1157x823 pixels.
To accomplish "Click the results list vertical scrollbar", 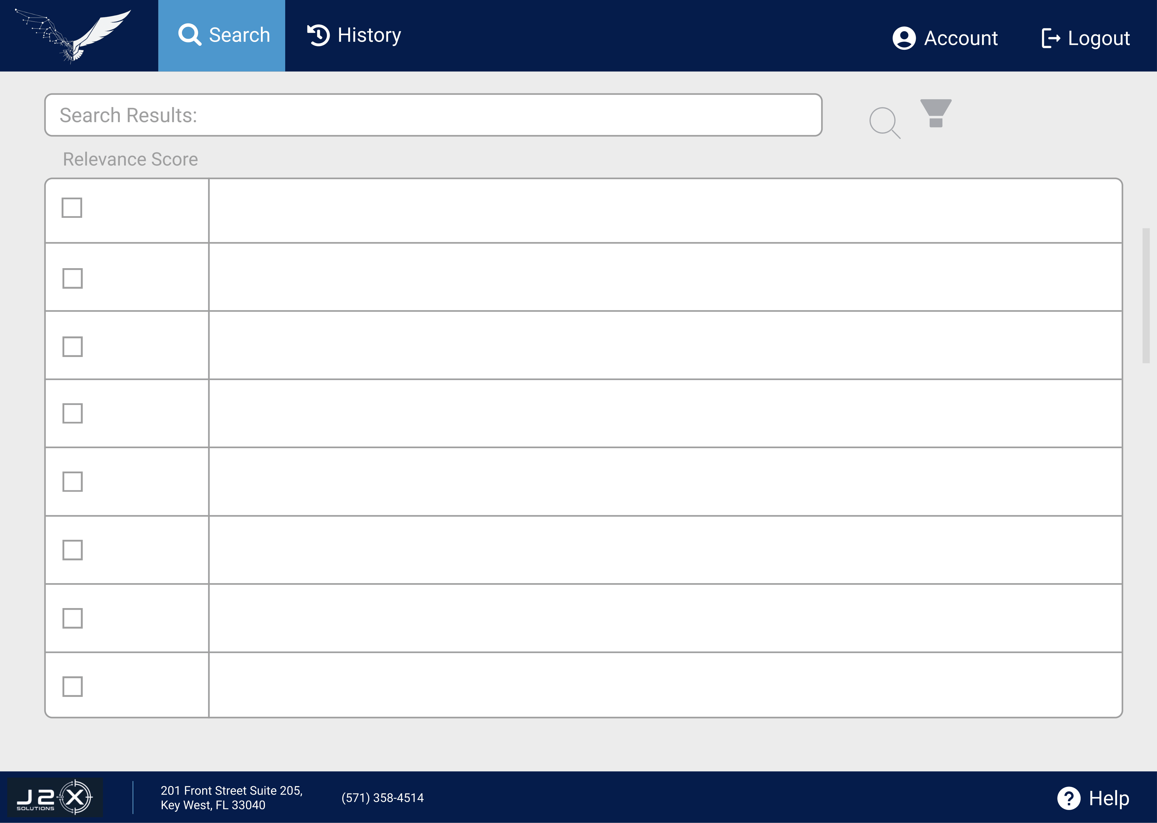I will tap(1146, 295).
